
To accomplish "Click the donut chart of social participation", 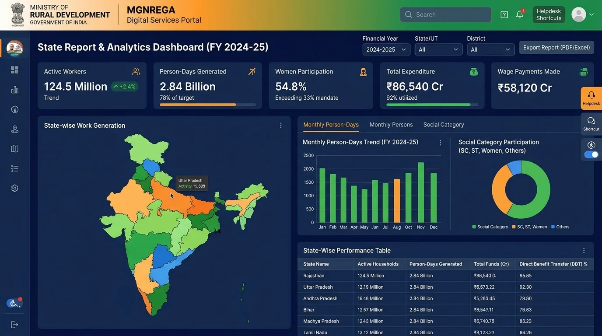I will tap(521, 189).
